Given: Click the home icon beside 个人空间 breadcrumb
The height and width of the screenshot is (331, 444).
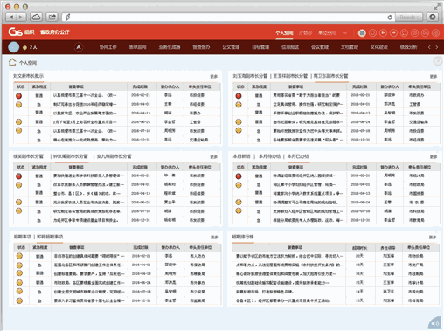Looking at the screenshot, I should [12, 62].
